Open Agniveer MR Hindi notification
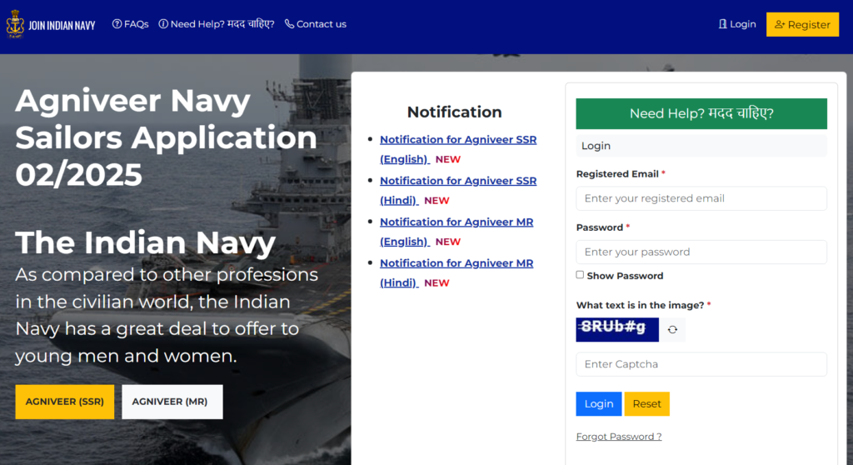Viewport: 853px width, 465px height. point(456,272)
